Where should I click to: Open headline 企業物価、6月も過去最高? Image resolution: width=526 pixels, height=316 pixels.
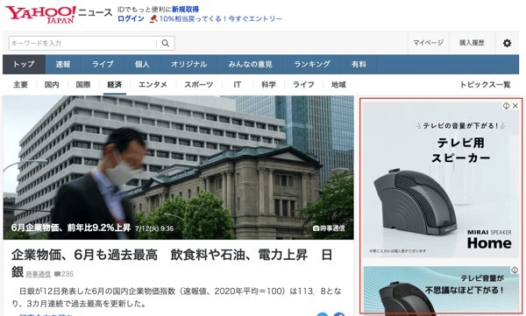tap(172, 263)
